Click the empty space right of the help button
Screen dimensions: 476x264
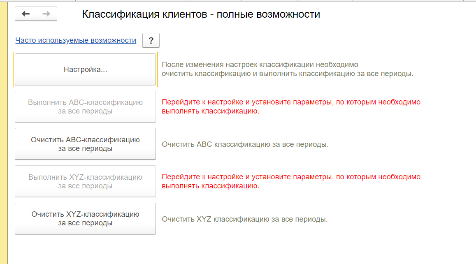tap(288, 41)
